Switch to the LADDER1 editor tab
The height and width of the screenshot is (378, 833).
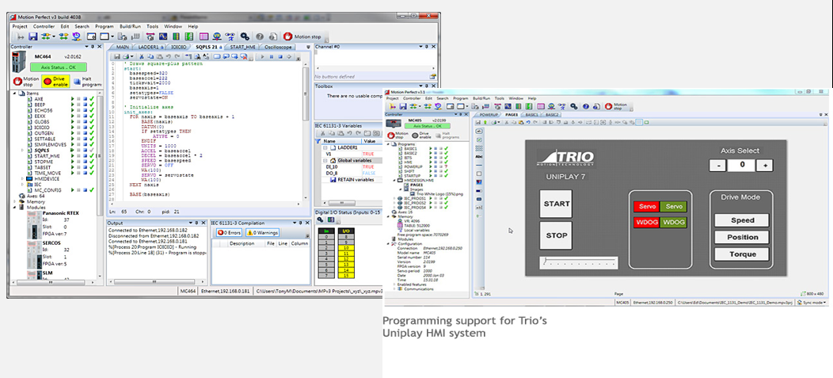pyautogui.click(x=150, y=48)
